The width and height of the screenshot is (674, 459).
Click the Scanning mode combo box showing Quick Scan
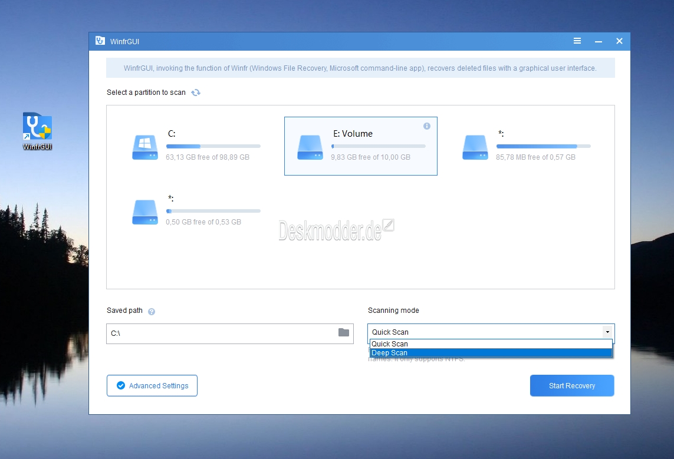pos(491,332)
